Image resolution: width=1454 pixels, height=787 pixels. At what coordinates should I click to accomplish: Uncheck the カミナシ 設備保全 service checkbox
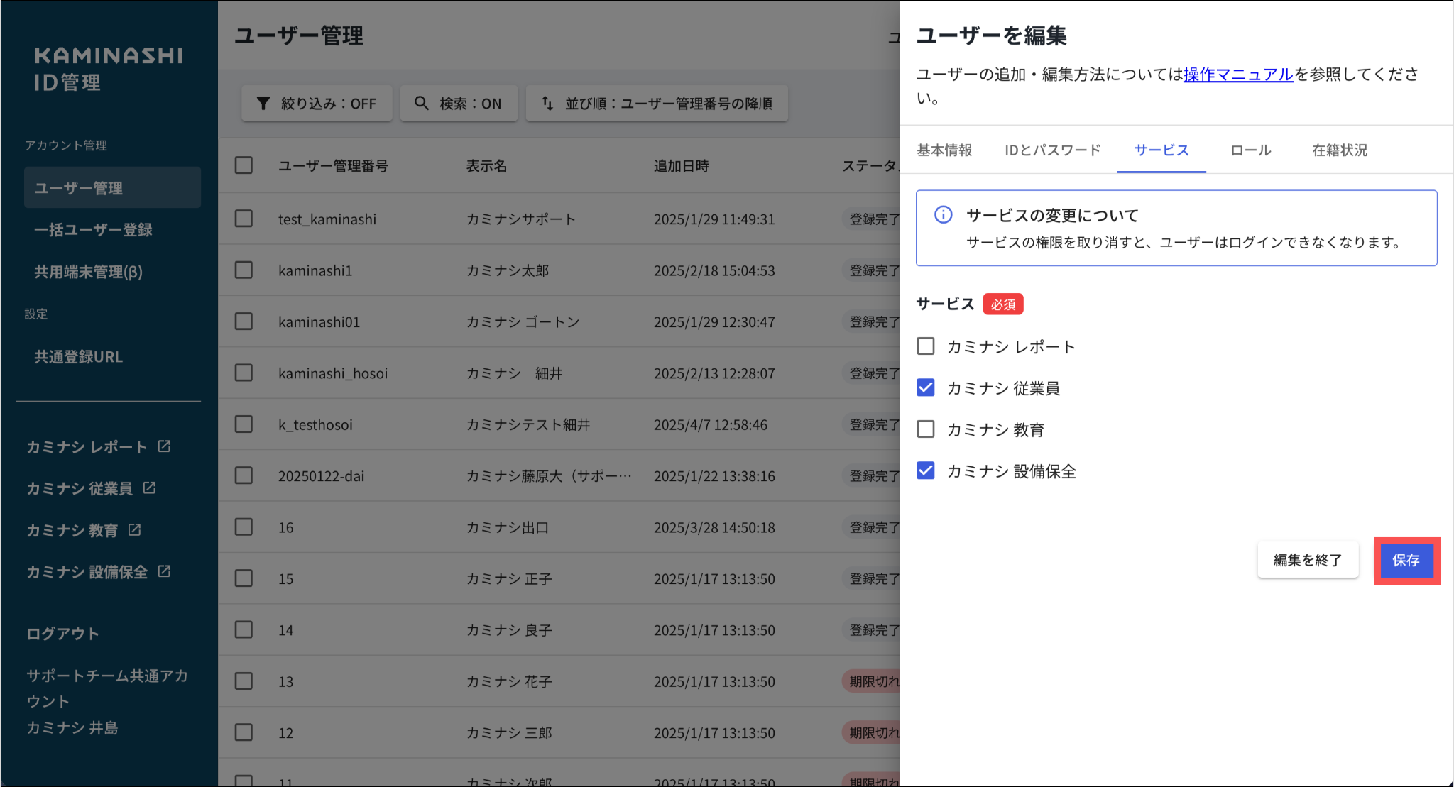(x=925, y=470)
